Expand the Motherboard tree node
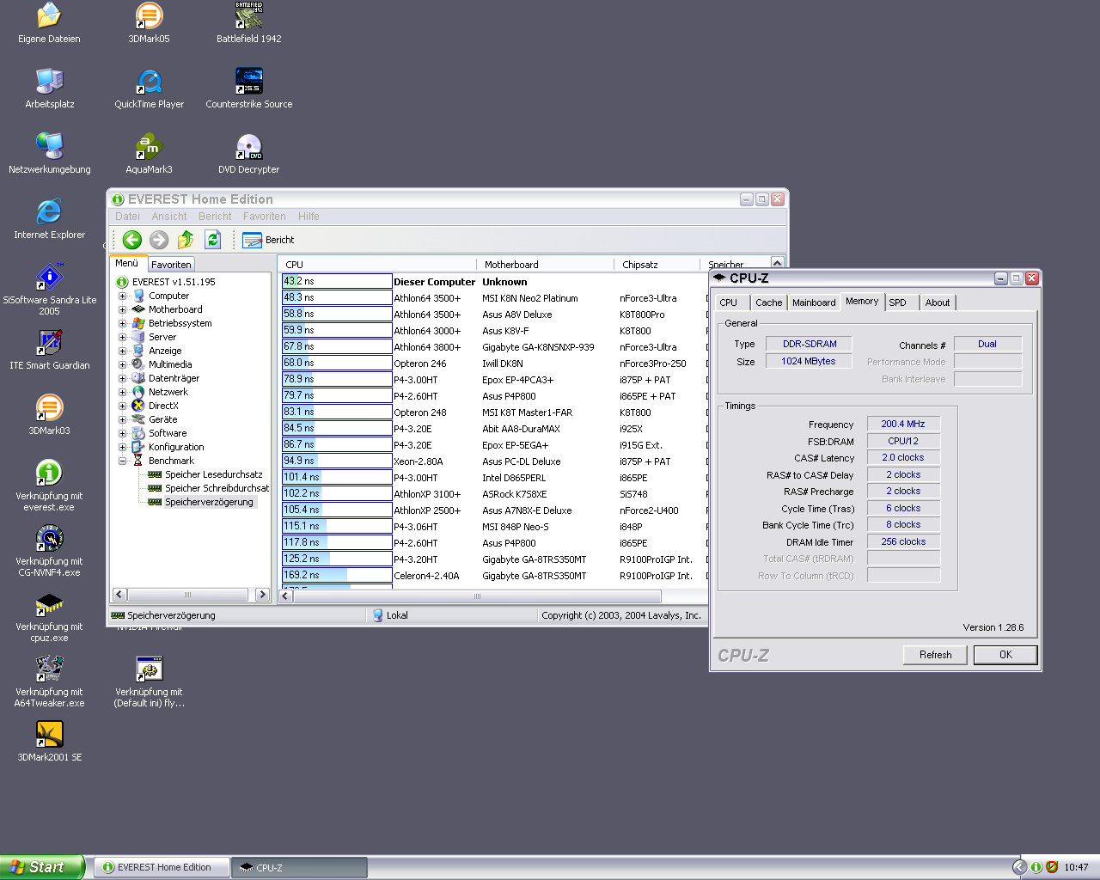The width and height of the screenshot is (1100, 880). pyautogui.click(x=122, y=309)
